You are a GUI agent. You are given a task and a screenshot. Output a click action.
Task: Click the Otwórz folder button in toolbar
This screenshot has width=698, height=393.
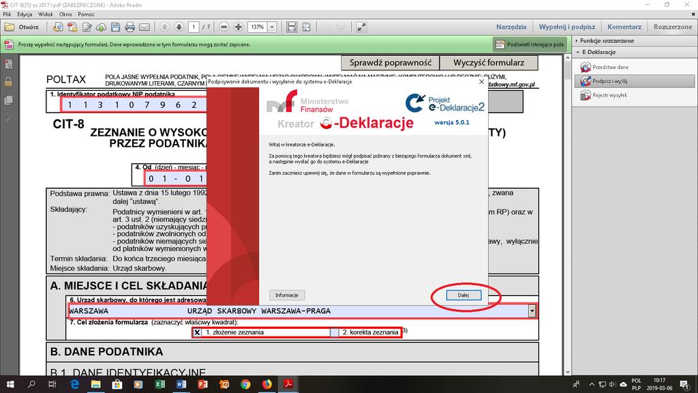click(21, 27)
